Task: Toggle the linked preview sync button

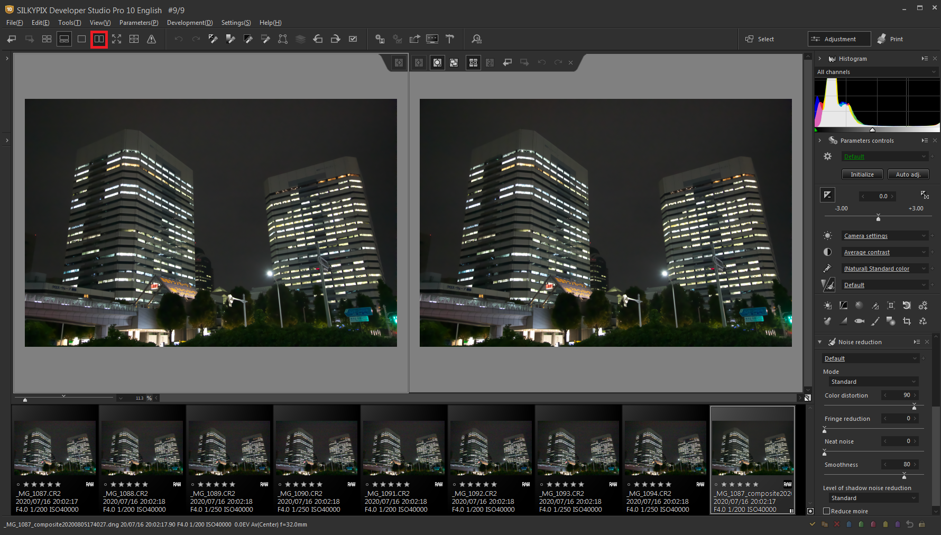Action: click(x=473, y=63)
